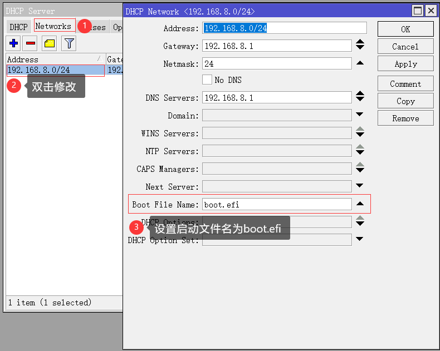Open the Filter funnel icon

(69, 43)
